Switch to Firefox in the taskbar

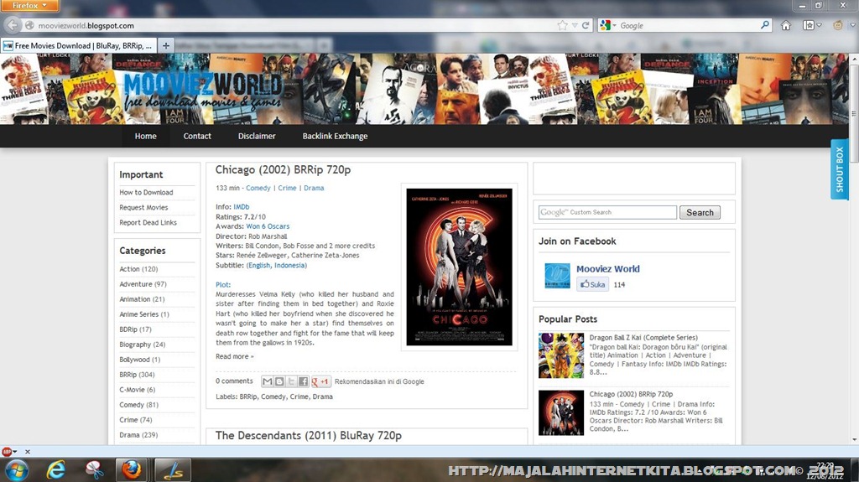tap(132, 470)
